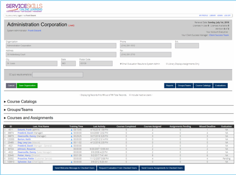This screenshot has width=236, height=175.
Task: Open MY PROFILE in top navigation
Action: [203, 15]
